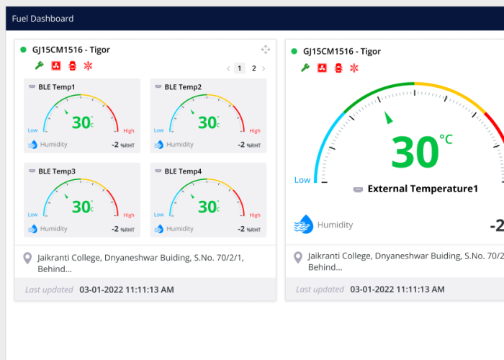Screen dimensions: 504x360
Task: Click the red snowflake AC icon in left card
Action: click(x=89, y=66)
